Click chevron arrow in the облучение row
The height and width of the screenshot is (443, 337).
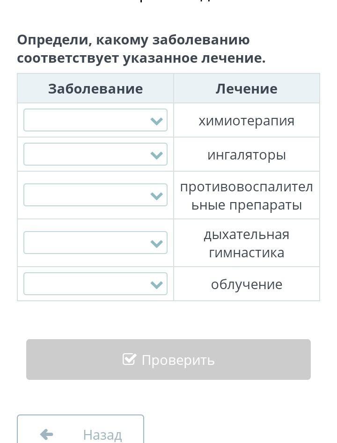click(156, 284)
